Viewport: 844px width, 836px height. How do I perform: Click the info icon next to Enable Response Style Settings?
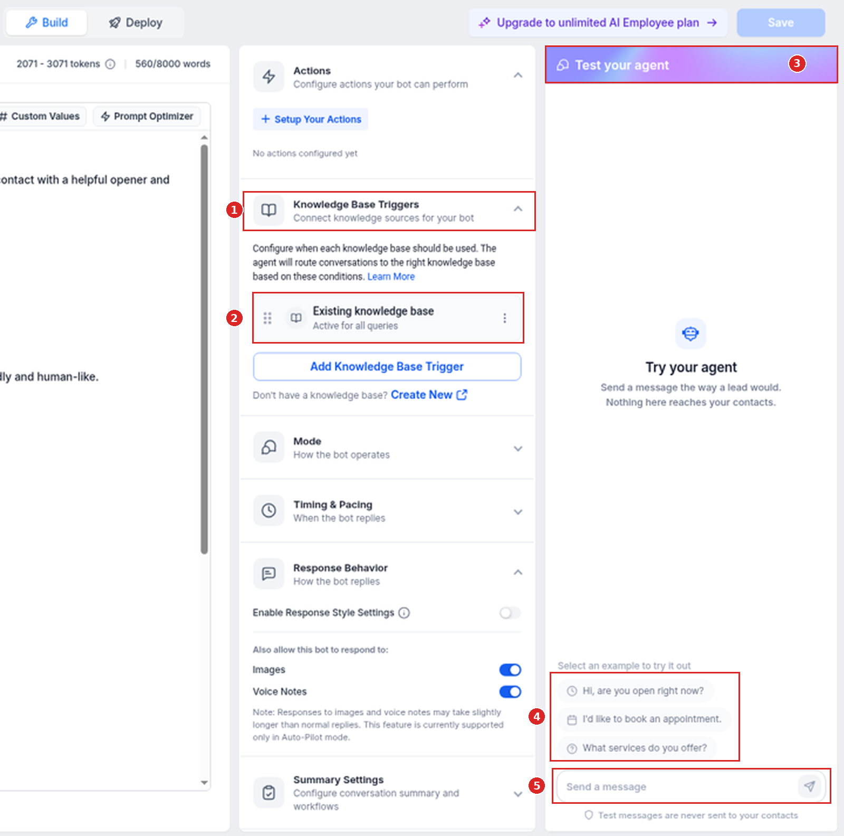click(404, 613)
